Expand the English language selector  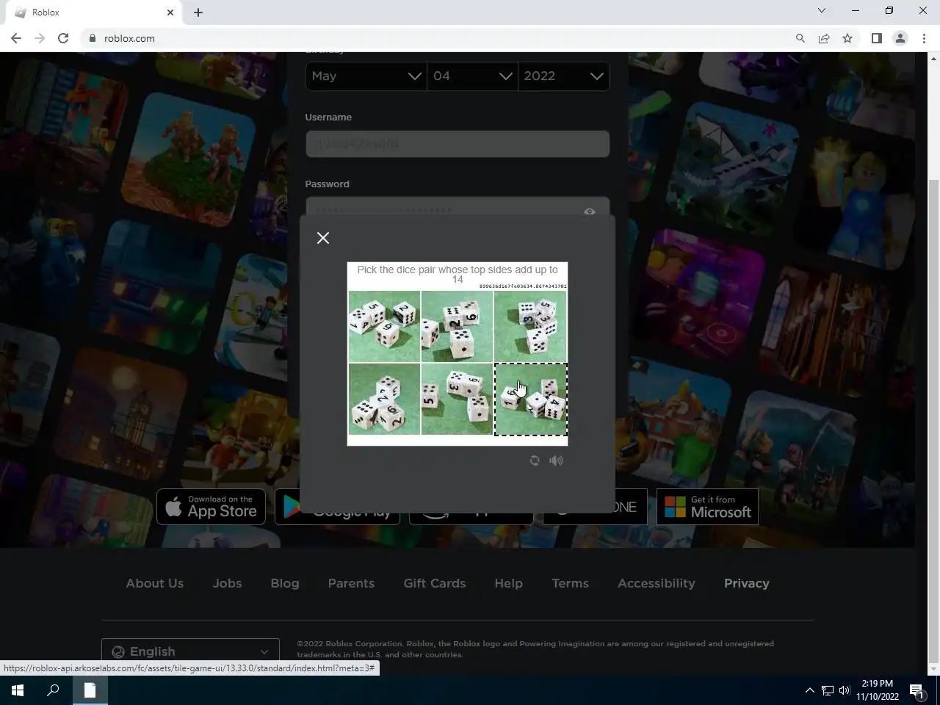pos(190,651)
